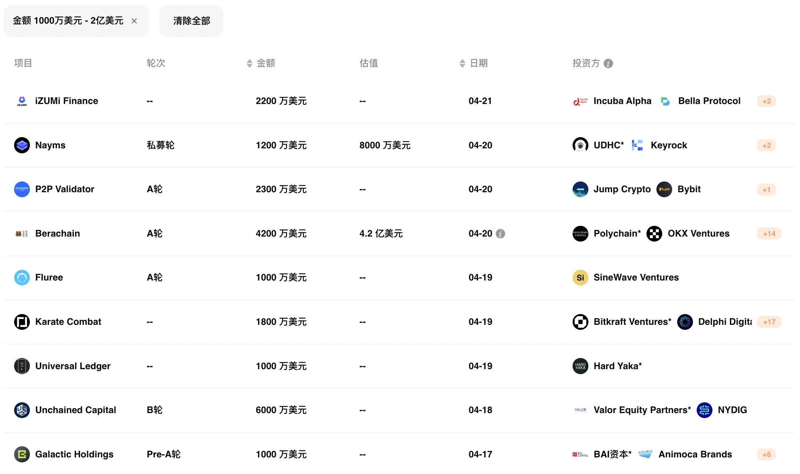Expand the +14 investors badge for Berachain
This screenshot has width=800, height=474.
(x=769, y=234)
